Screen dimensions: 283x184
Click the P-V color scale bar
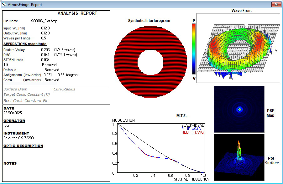(x=194, y=49)
